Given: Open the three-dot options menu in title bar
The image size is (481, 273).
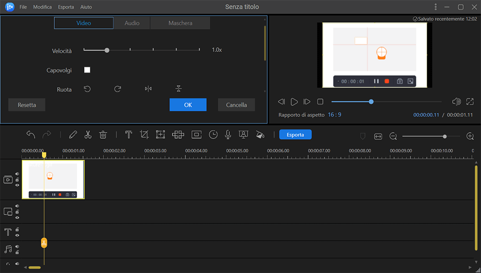Looking at the screenshot, I should [x=435, y=7].
